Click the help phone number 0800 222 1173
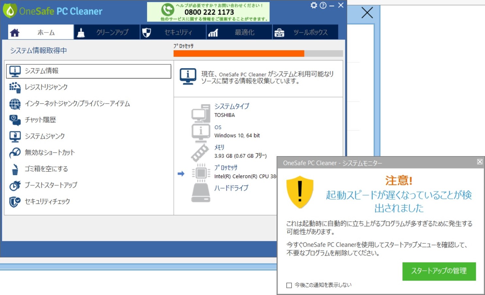This screenshot has height=295, width=485. (x=209, y=12)
